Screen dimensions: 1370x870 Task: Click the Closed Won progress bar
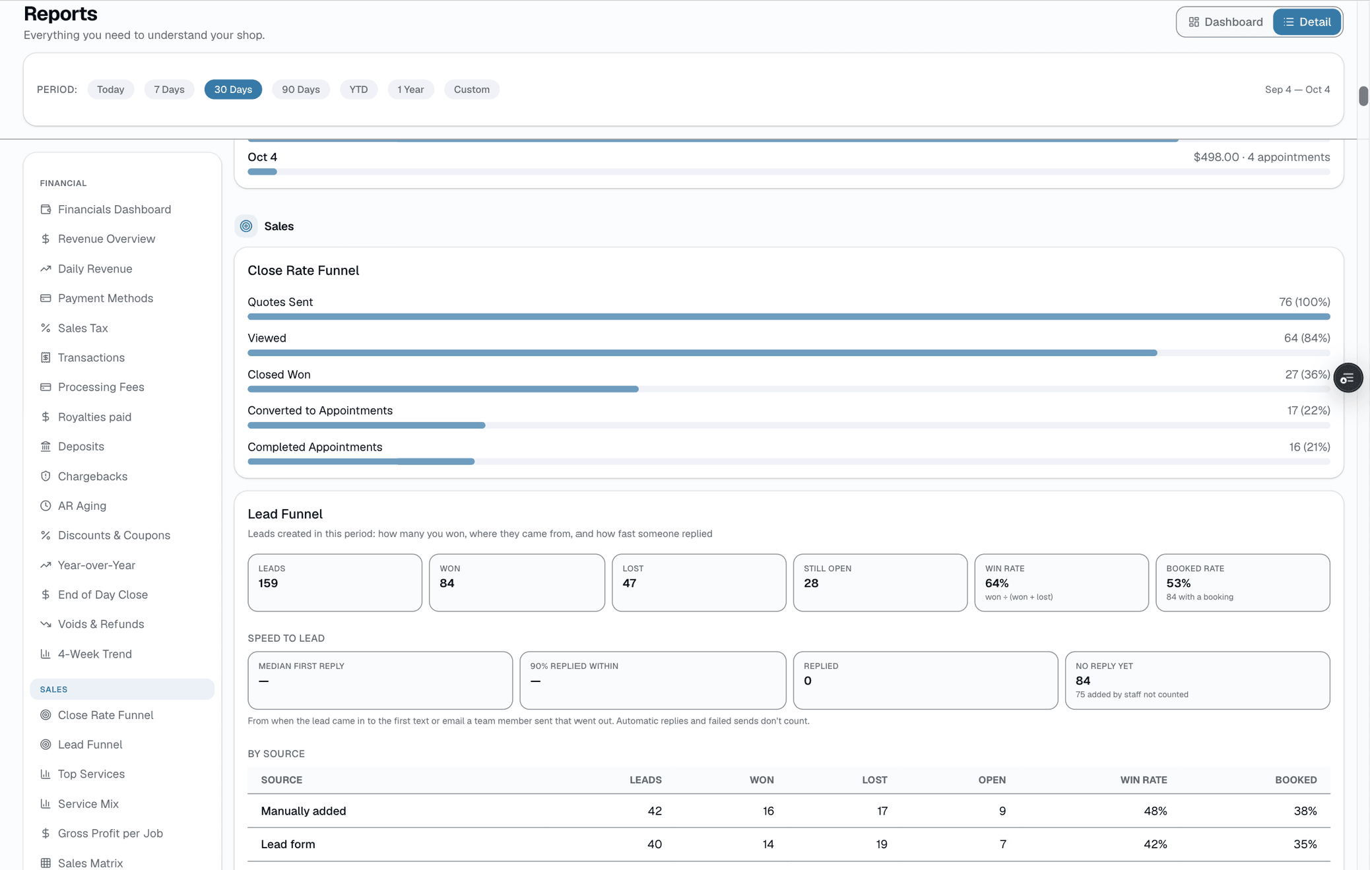[789, 389]
